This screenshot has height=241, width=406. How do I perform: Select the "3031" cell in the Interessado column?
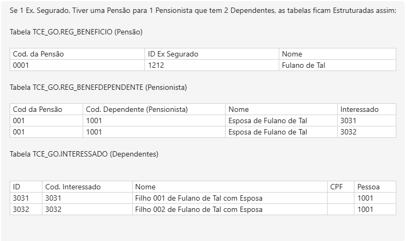coord(349,120)
